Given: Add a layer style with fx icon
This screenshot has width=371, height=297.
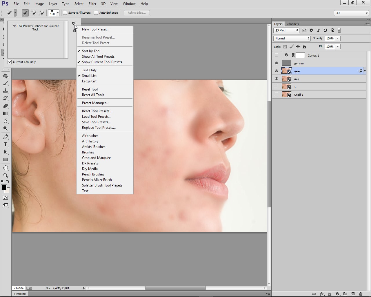Looking at the screenshot, I should click(322, 294).
